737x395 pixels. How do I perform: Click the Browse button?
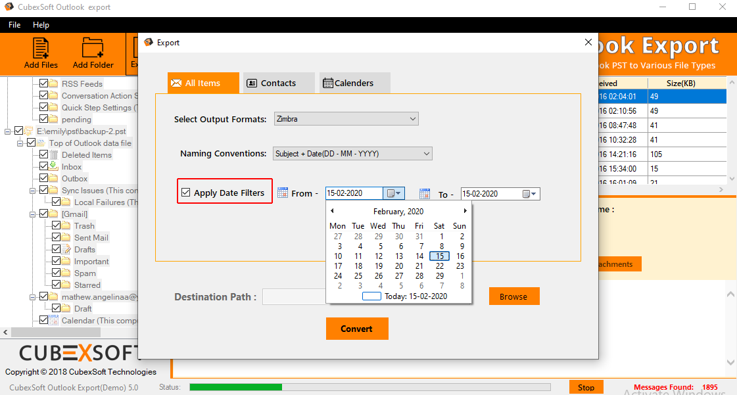pyautogui.click(x=513, y=296)
